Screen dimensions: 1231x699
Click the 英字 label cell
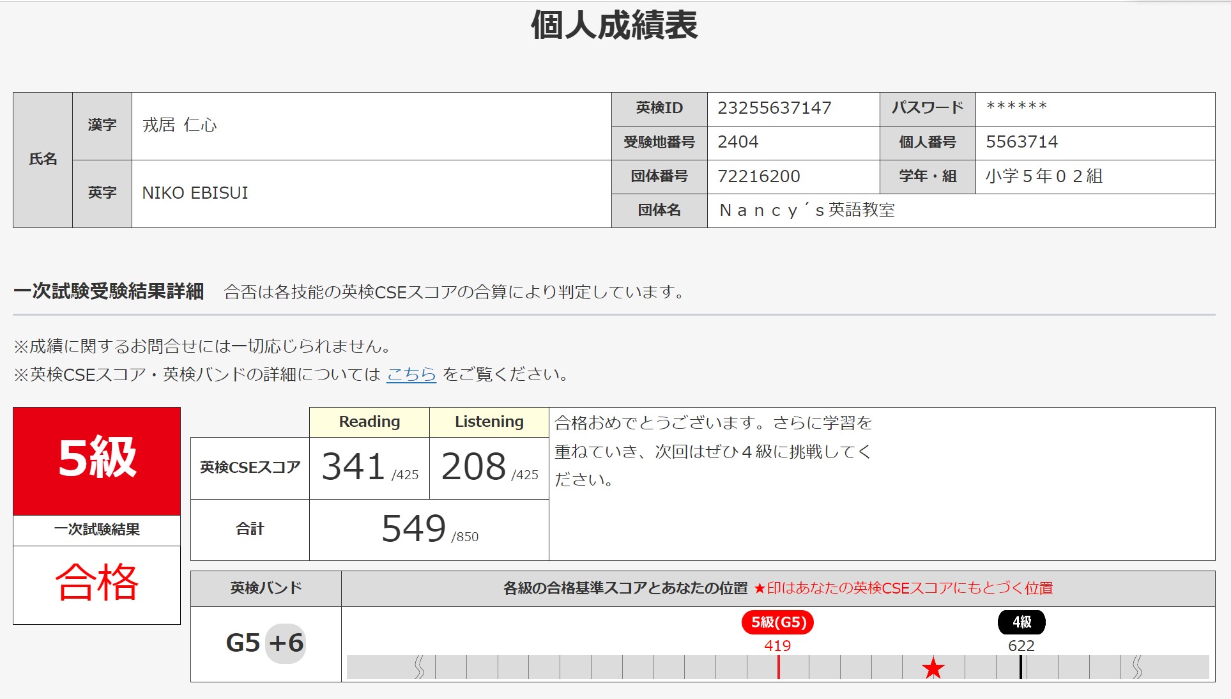point(102,194)
